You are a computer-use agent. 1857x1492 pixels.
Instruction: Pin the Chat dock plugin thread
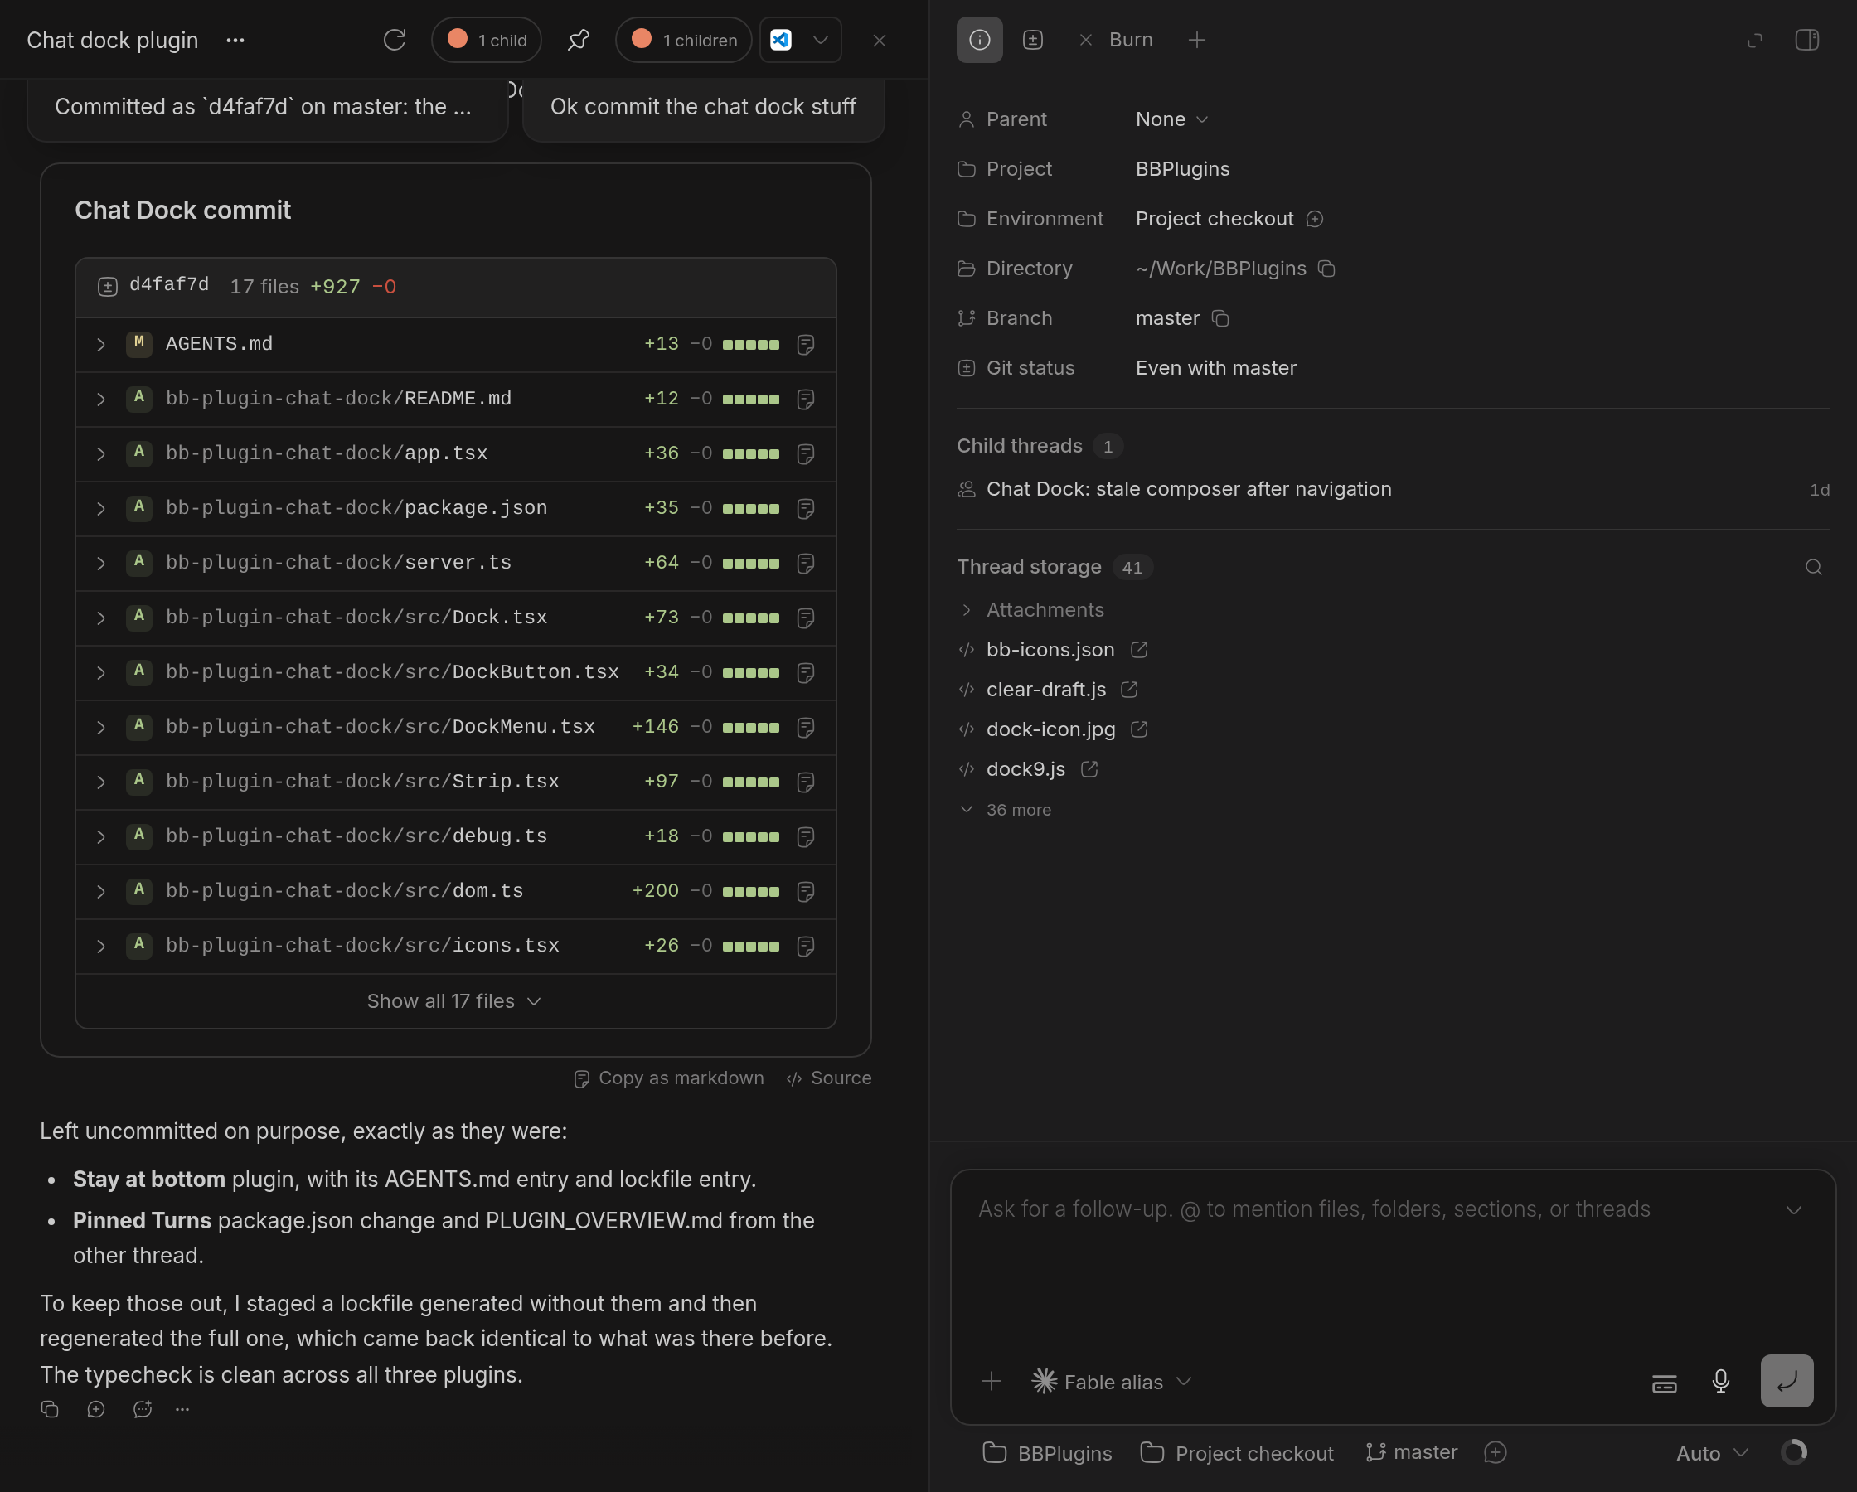point(579,40)
